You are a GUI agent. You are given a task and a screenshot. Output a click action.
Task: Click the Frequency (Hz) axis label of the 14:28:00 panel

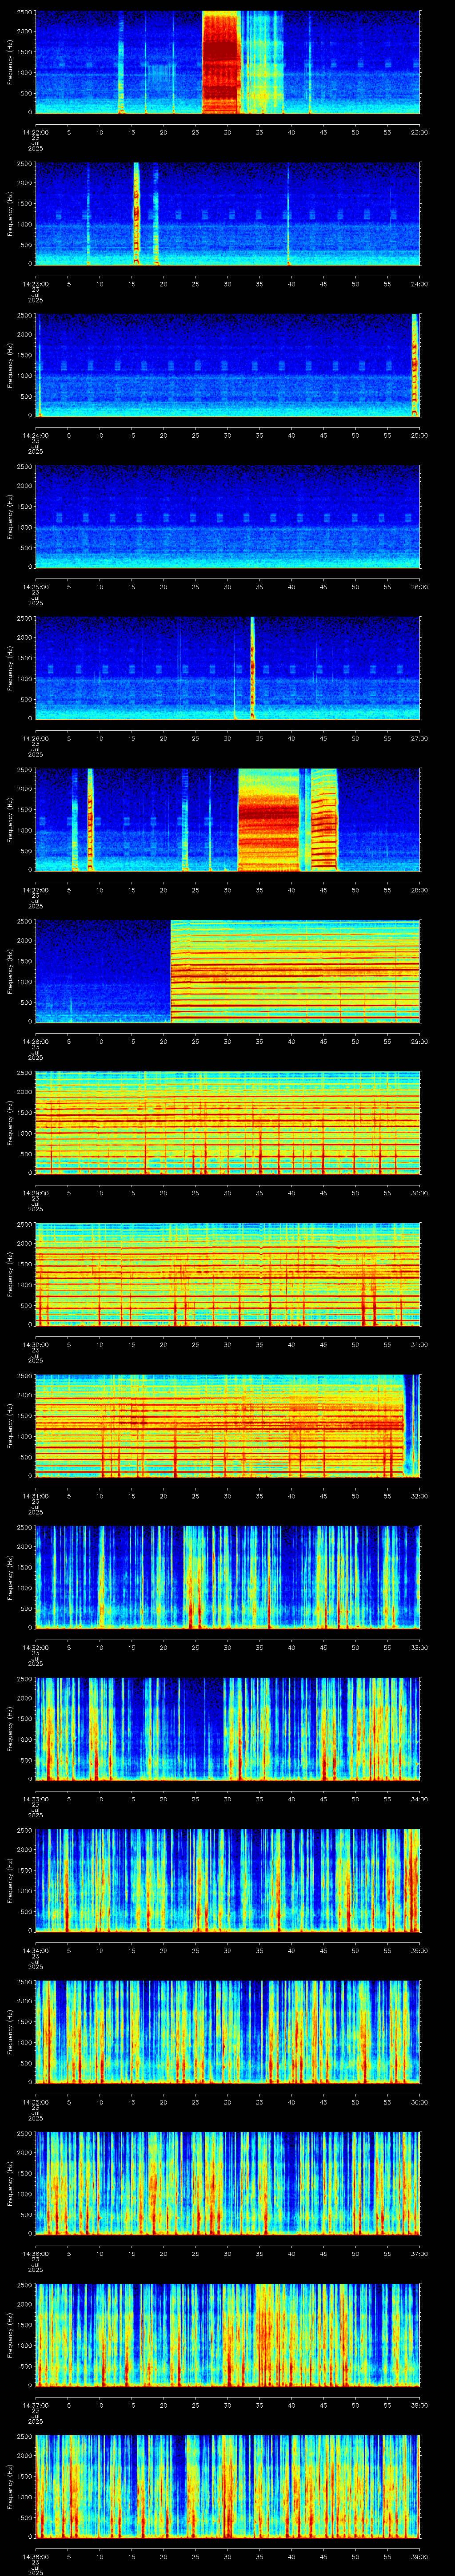tap(10, 971)
